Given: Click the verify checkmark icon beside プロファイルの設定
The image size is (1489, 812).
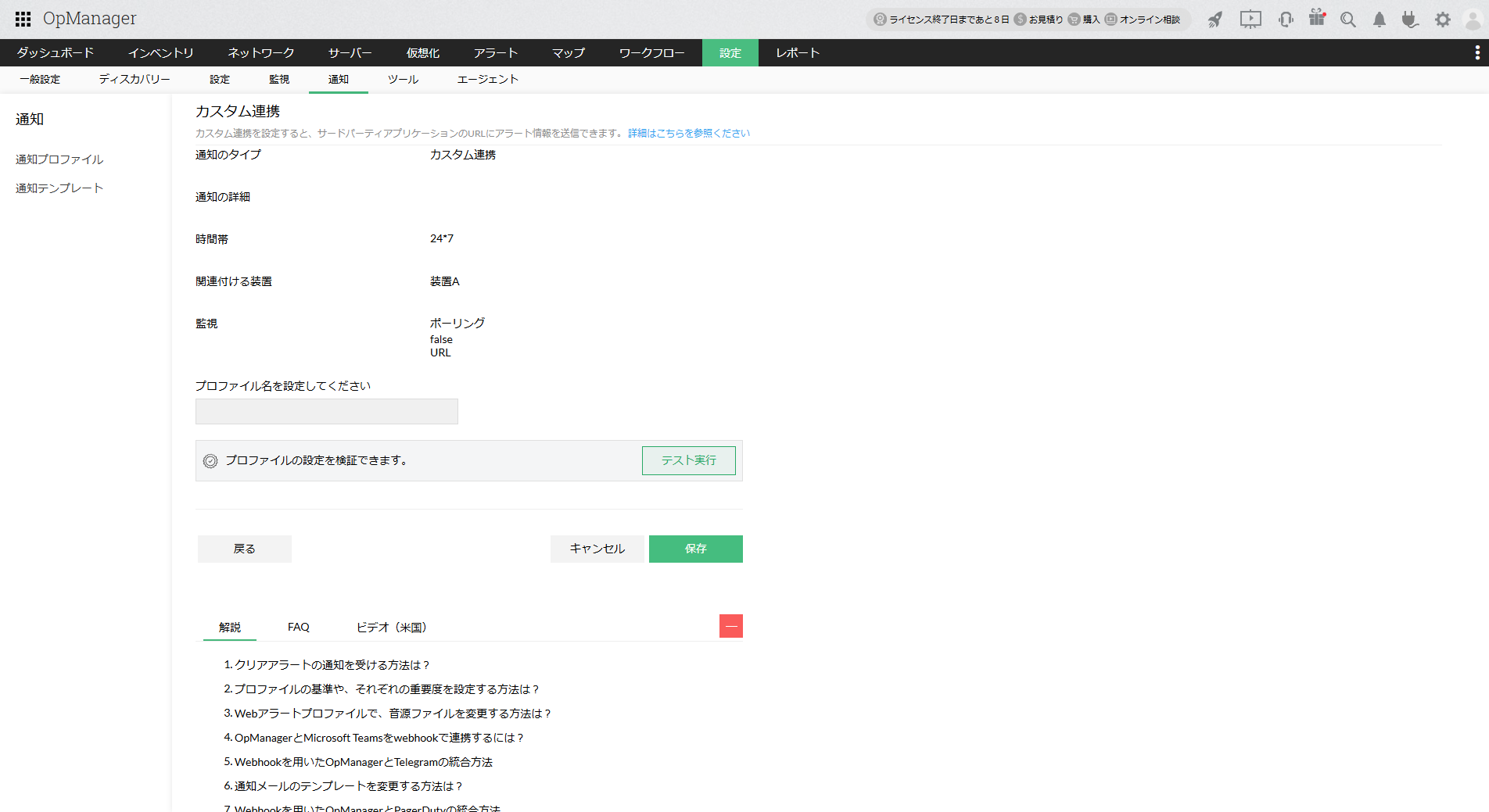Looking at the screenshot, I should [x=210, y=461].
